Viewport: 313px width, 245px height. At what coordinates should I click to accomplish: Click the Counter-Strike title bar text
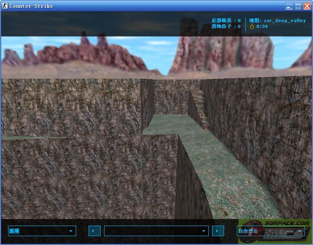[31, 6]
